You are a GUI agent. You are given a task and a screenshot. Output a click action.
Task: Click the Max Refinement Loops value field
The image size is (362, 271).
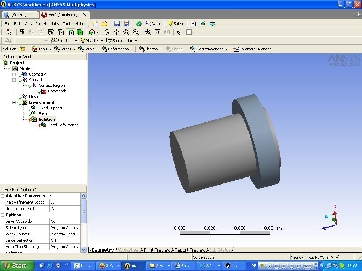[x=65, y=202]
